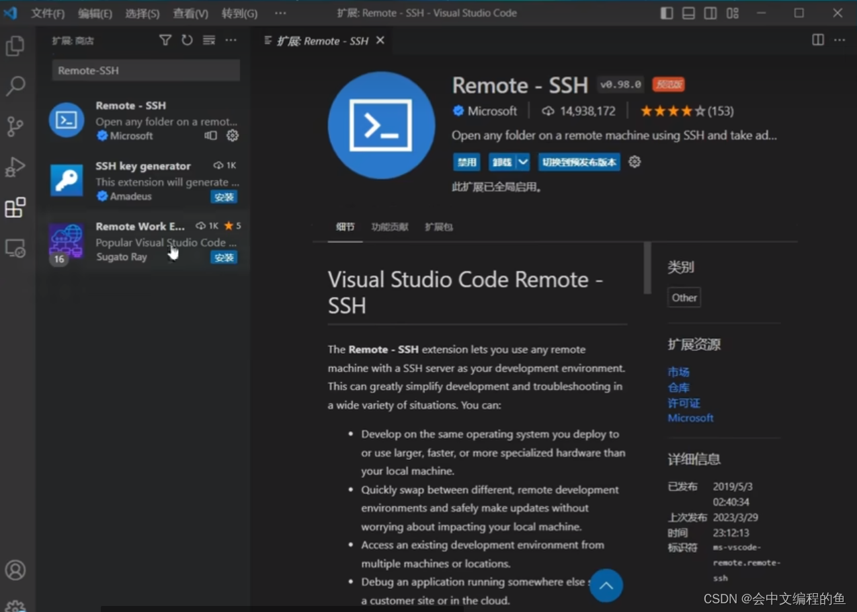
Task: Open the Explorer view in activity bar
Action: 15,46
